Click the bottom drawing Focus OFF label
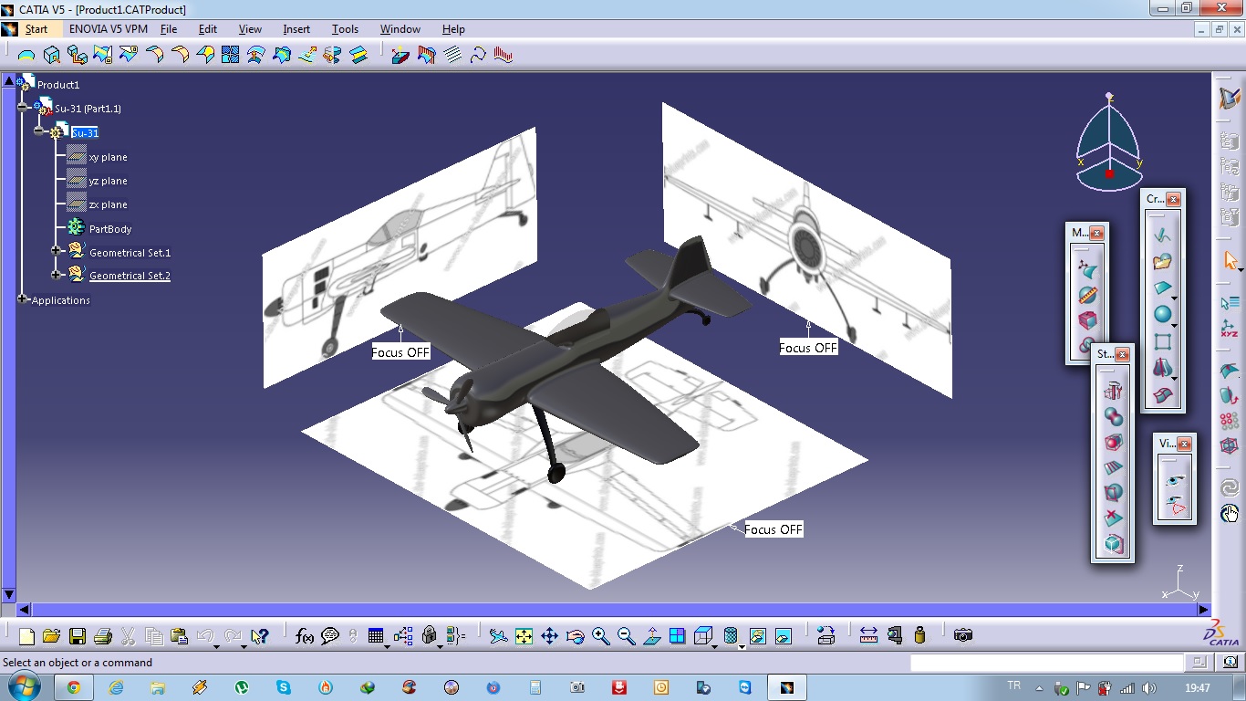The image size is (1246, 701). pos(774,529)
